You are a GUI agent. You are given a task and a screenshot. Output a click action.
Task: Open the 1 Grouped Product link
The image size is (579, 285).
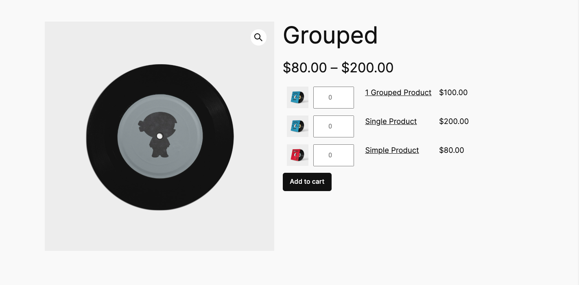(398, 93)
